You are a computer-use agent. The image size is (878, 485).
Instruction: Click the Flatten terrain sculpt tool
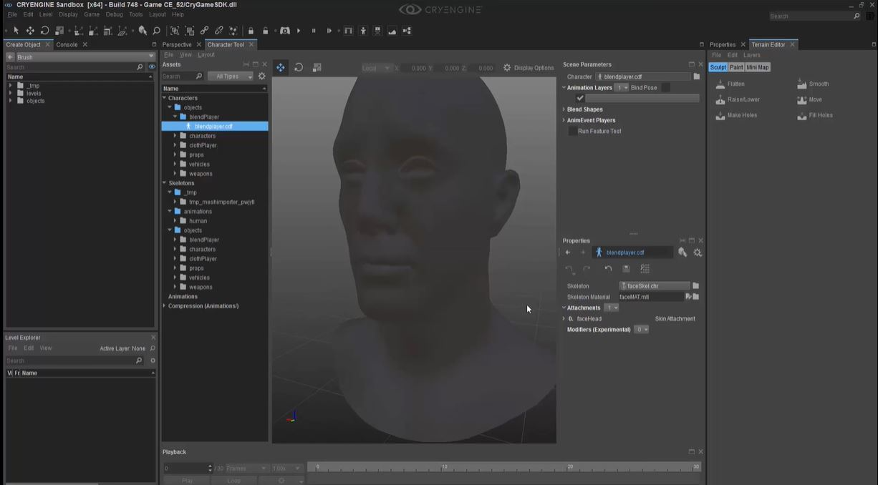[x=735, y=84]
